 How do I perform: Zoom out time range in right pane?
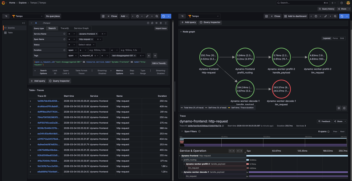[335, 16]
